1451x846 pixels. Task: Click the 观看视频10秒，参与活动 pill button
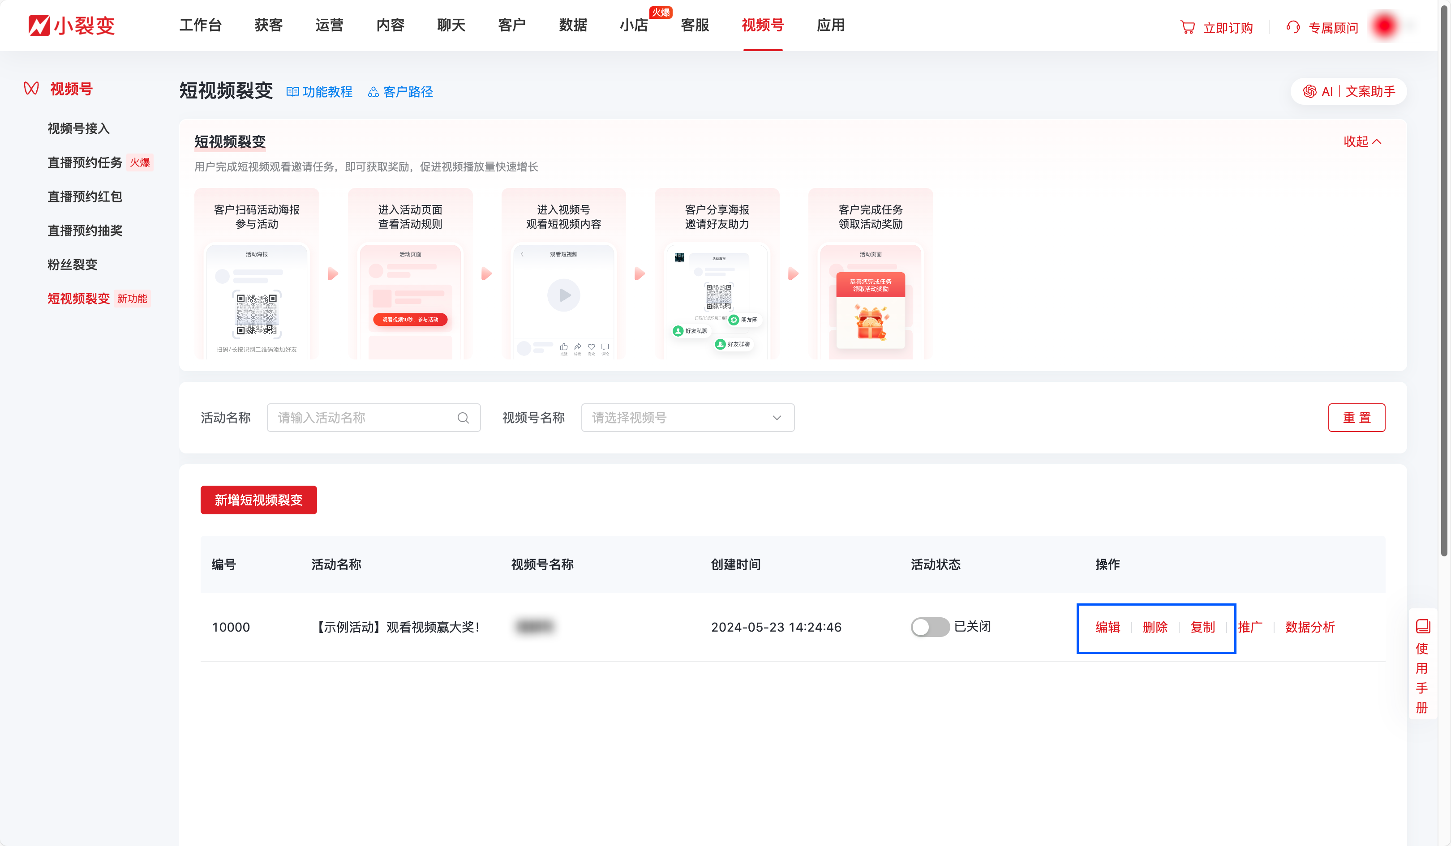coord(410,320)
